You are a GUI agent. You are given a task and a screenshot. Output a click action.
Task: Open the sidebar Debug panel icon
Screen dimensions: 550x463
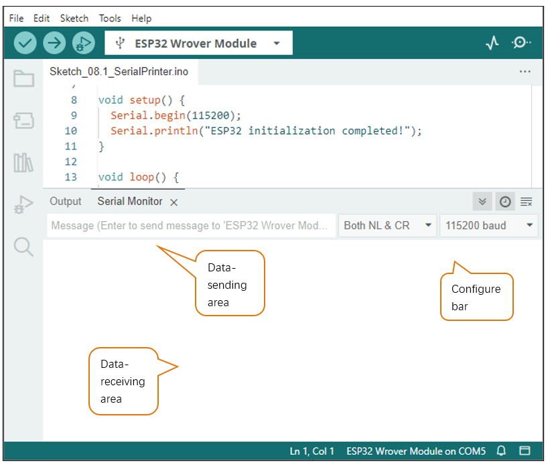point(23,204)
